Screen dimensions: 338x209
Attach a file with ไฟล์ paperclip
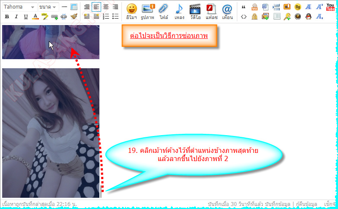point(164,12)
